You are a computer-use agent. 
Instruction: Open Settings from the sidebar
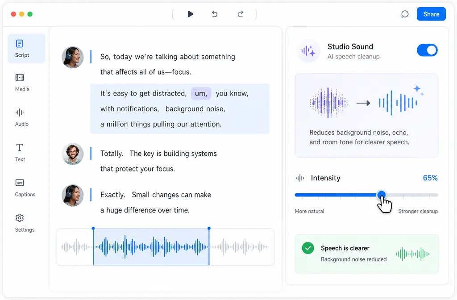pyautogui.click(x=25, y=223)
